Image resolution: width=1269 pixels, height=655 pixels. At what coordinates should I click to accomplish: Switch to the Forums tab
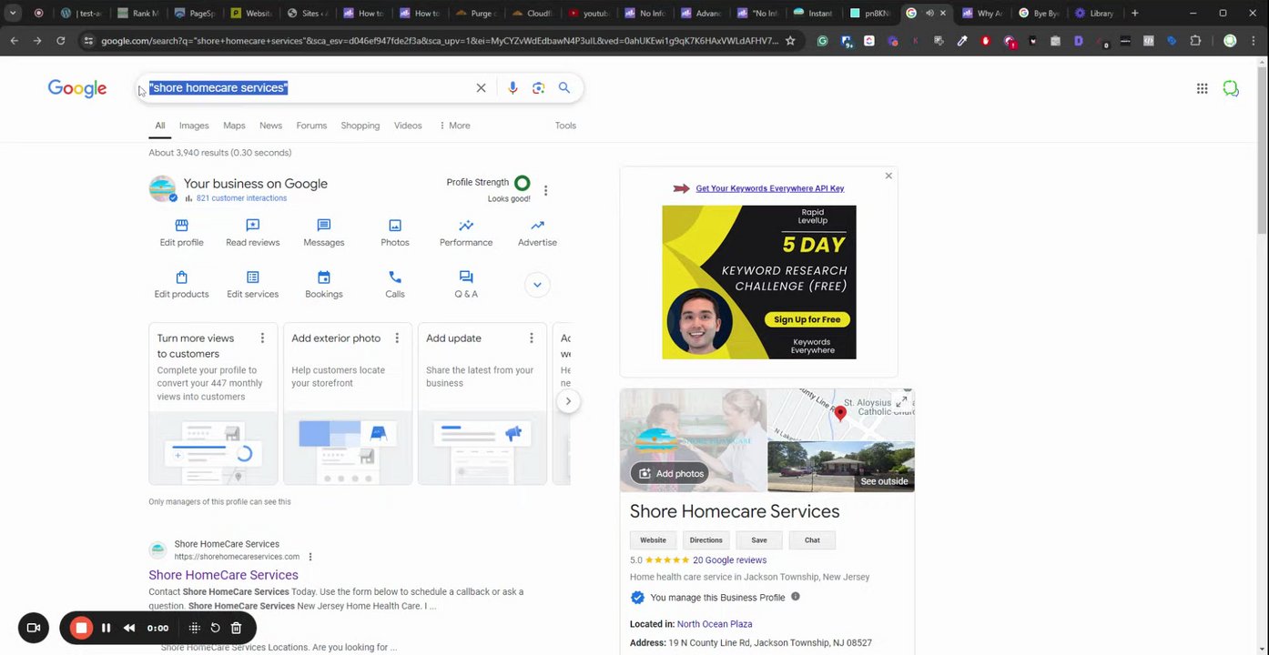[x=311, y=126]
